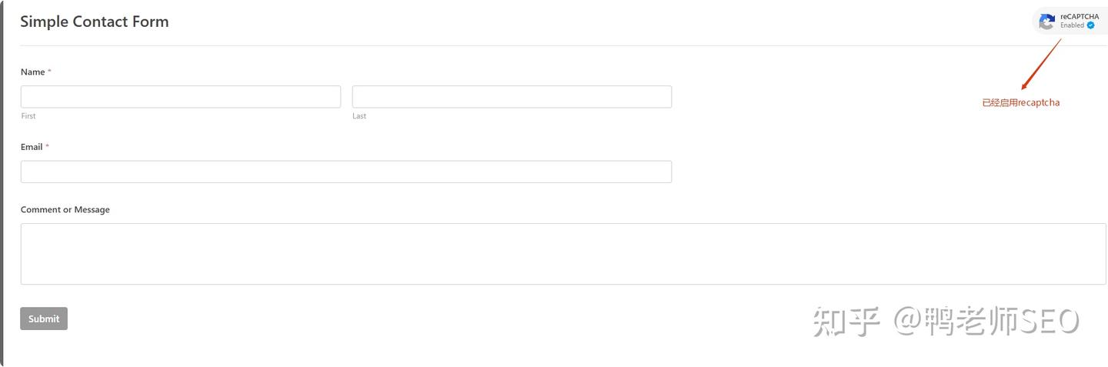Click the red asterisk beside Name
The image size is (1108, 367).
pos(50,72)
